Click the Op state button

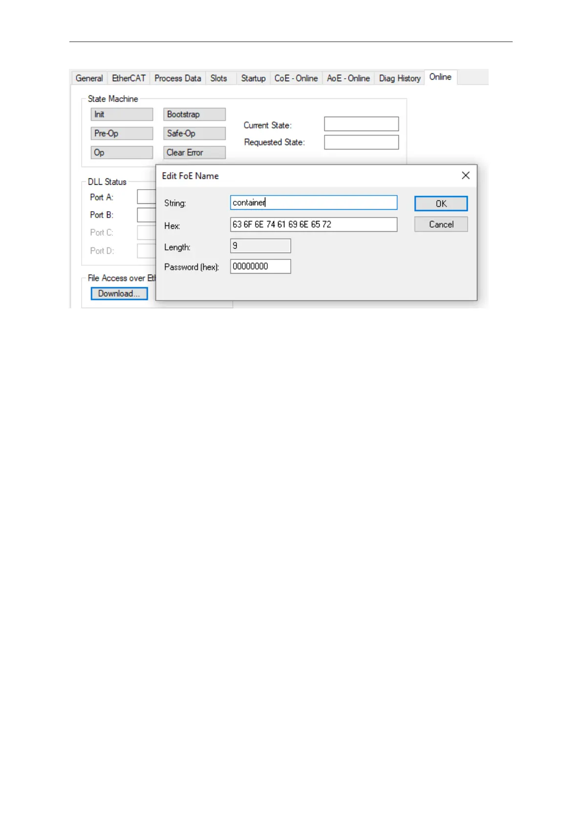[x=122, y=152]
